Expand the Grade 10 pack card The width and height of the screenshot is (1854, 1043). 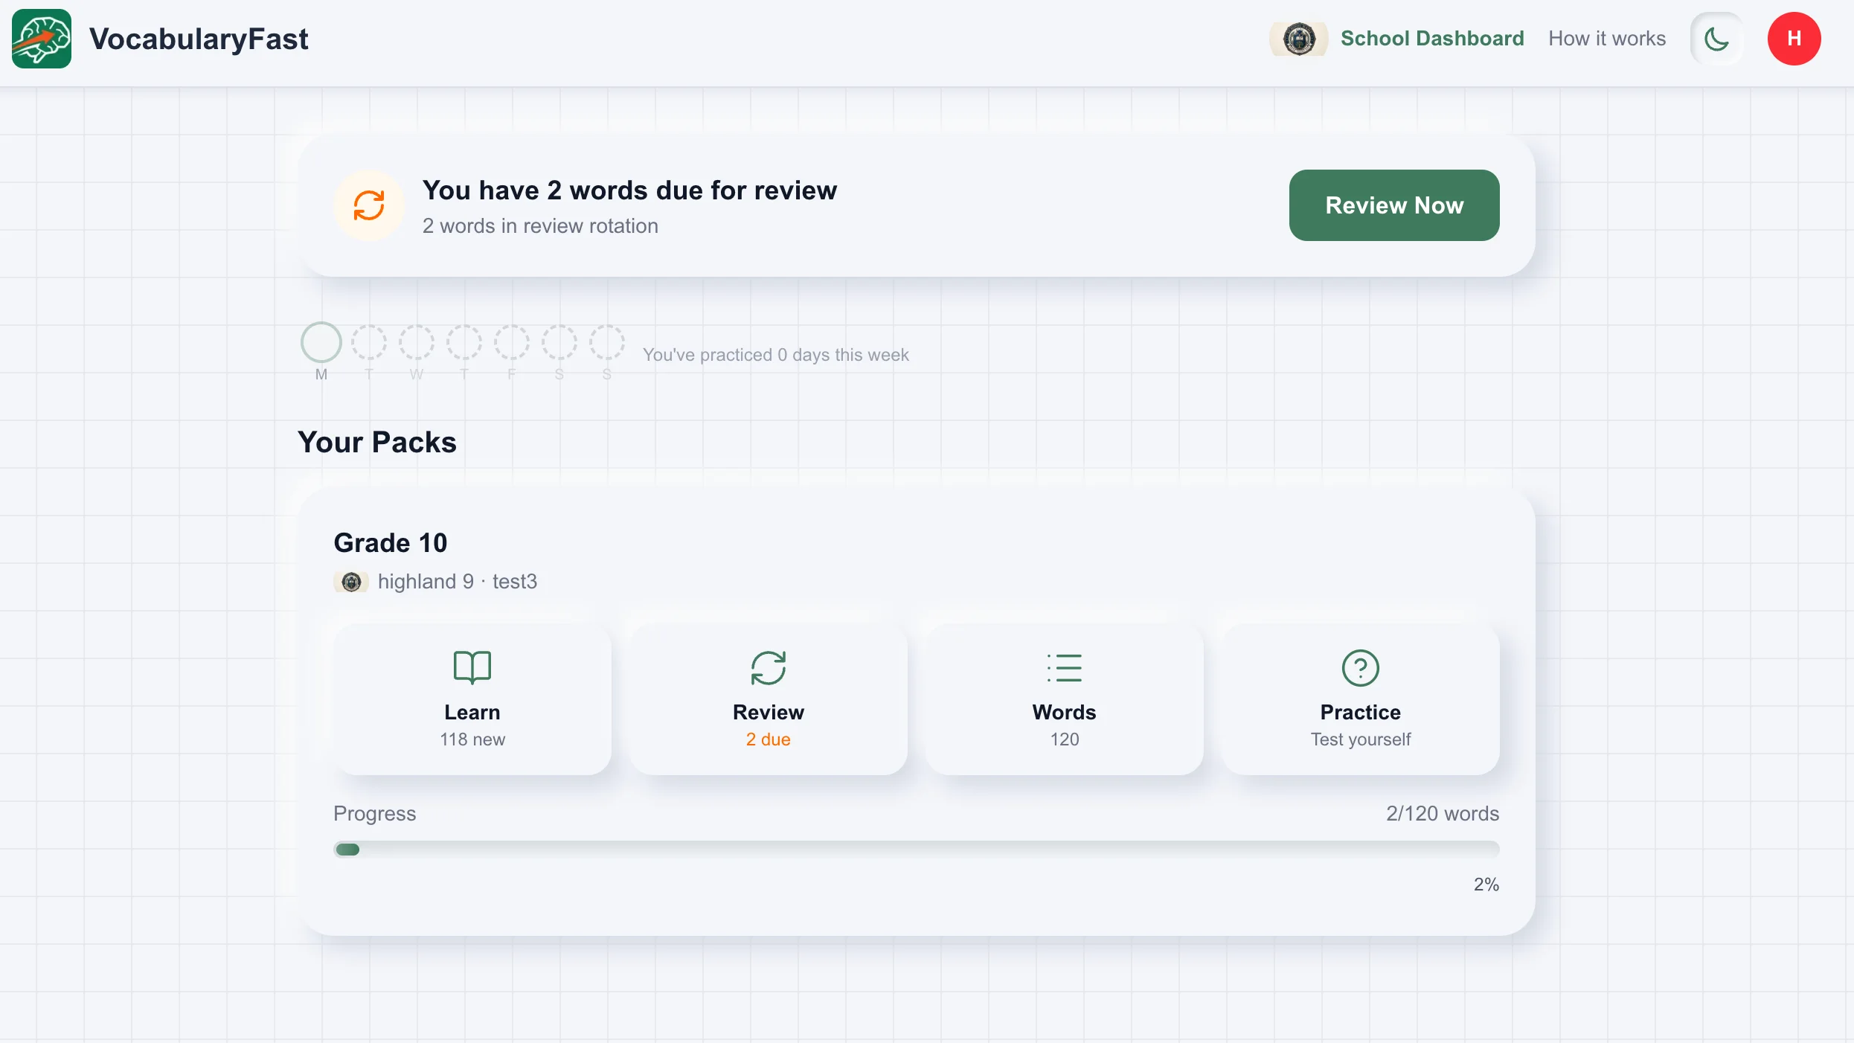pos(390,542)
